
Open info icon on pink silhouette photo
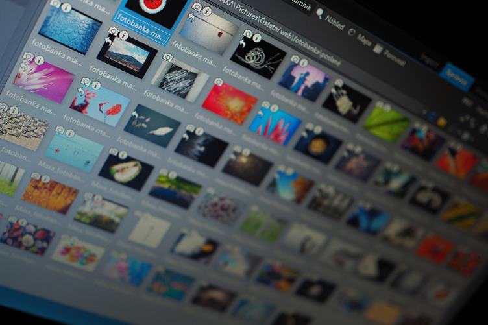pos(304,63)
